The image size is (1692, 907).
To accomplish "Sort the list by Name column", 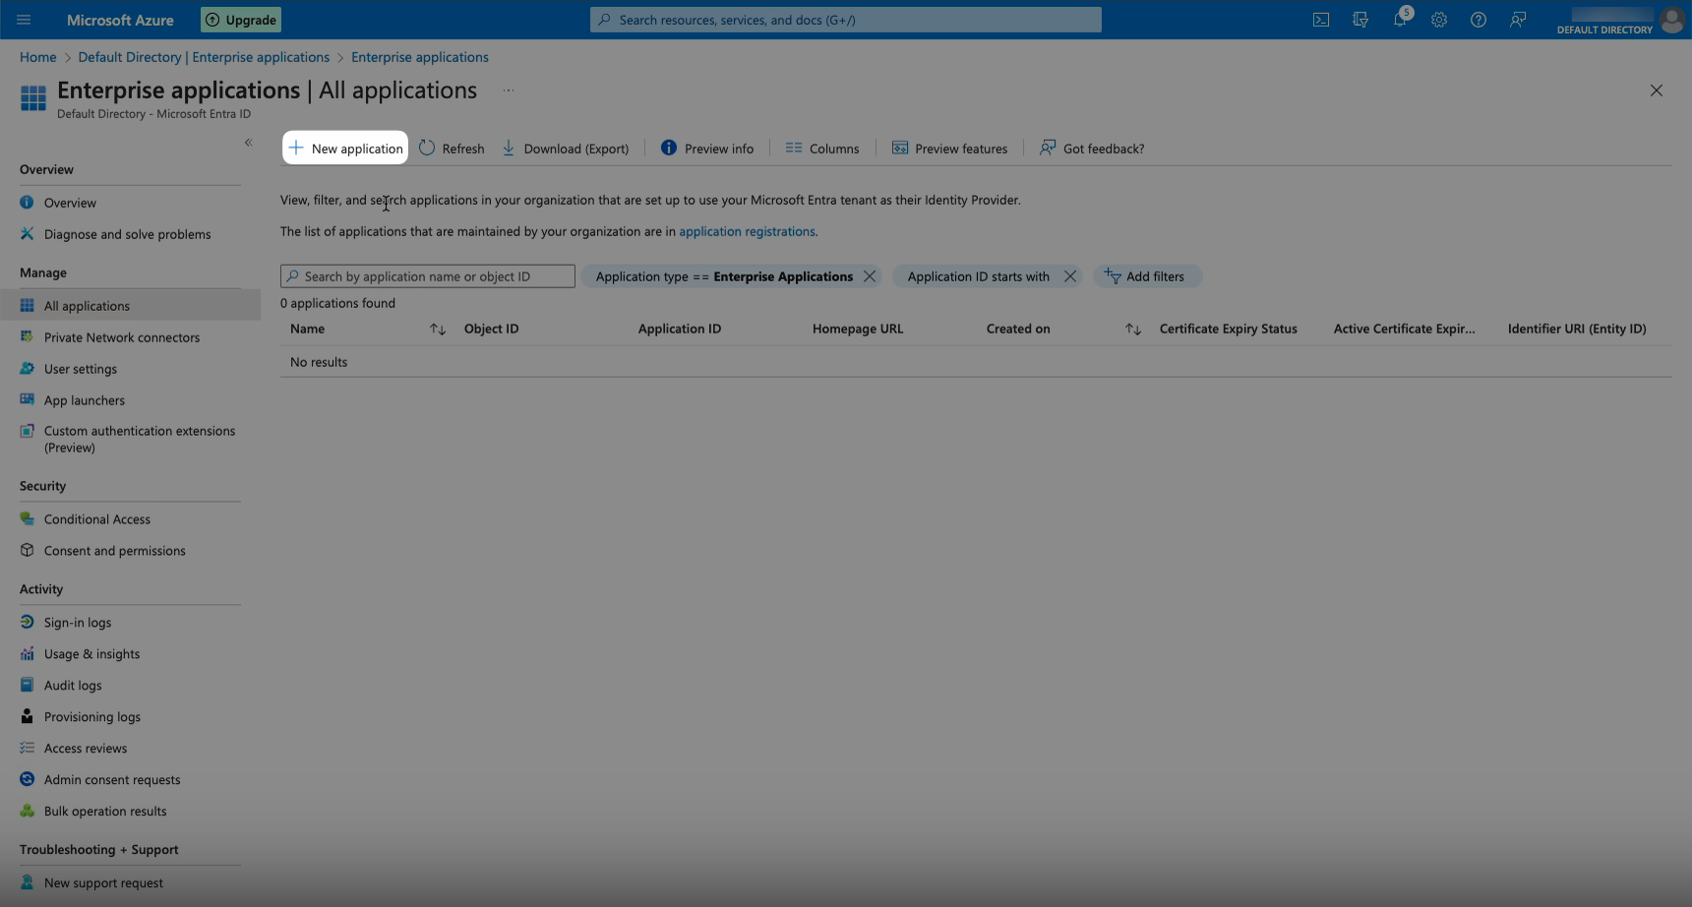I will pos(438,330).
